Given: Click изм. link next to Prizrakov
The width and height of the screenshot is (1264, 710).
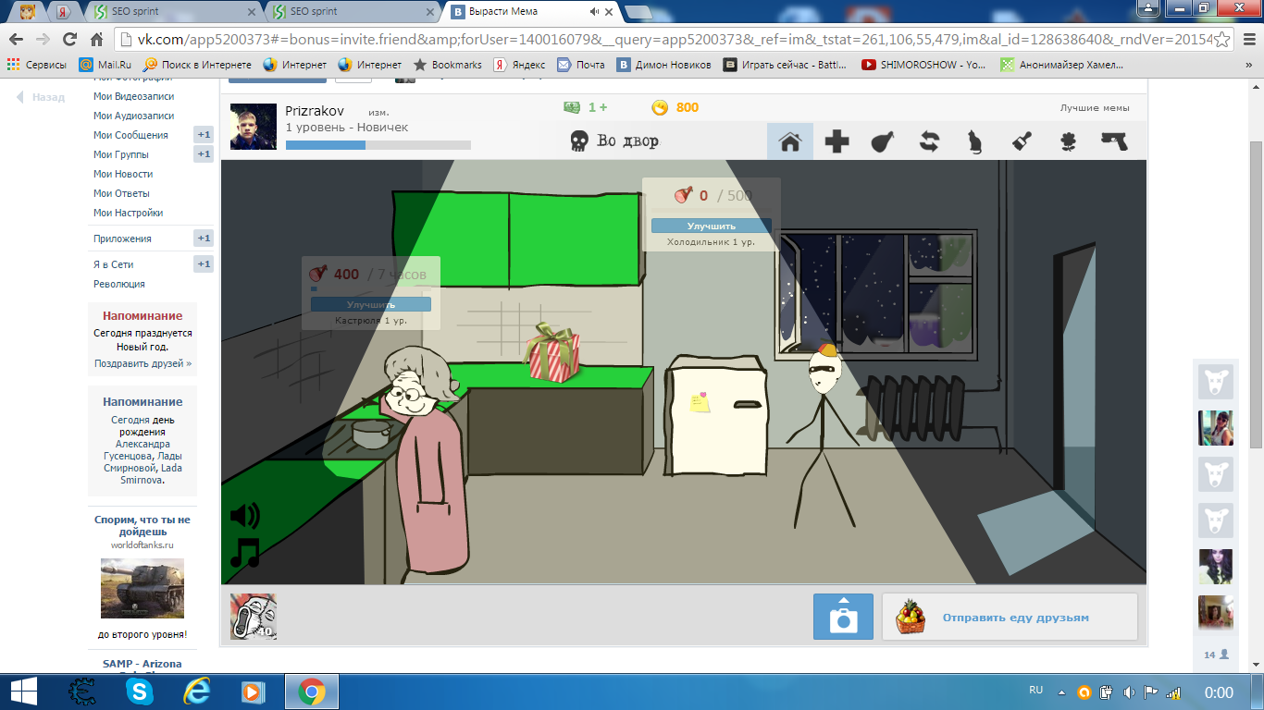Looking at the screenshot, I should point(378,112).
